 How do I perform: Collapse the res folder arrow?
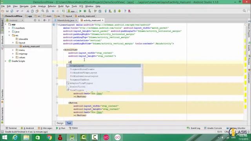tap(9, 35)
